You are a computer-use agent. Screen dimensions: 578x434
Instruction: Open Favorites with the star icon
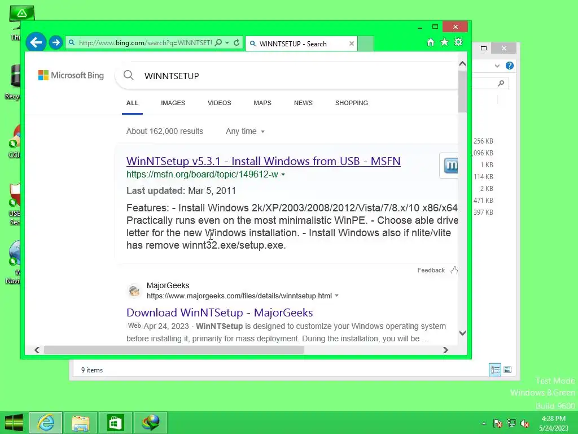pos(445,42)
